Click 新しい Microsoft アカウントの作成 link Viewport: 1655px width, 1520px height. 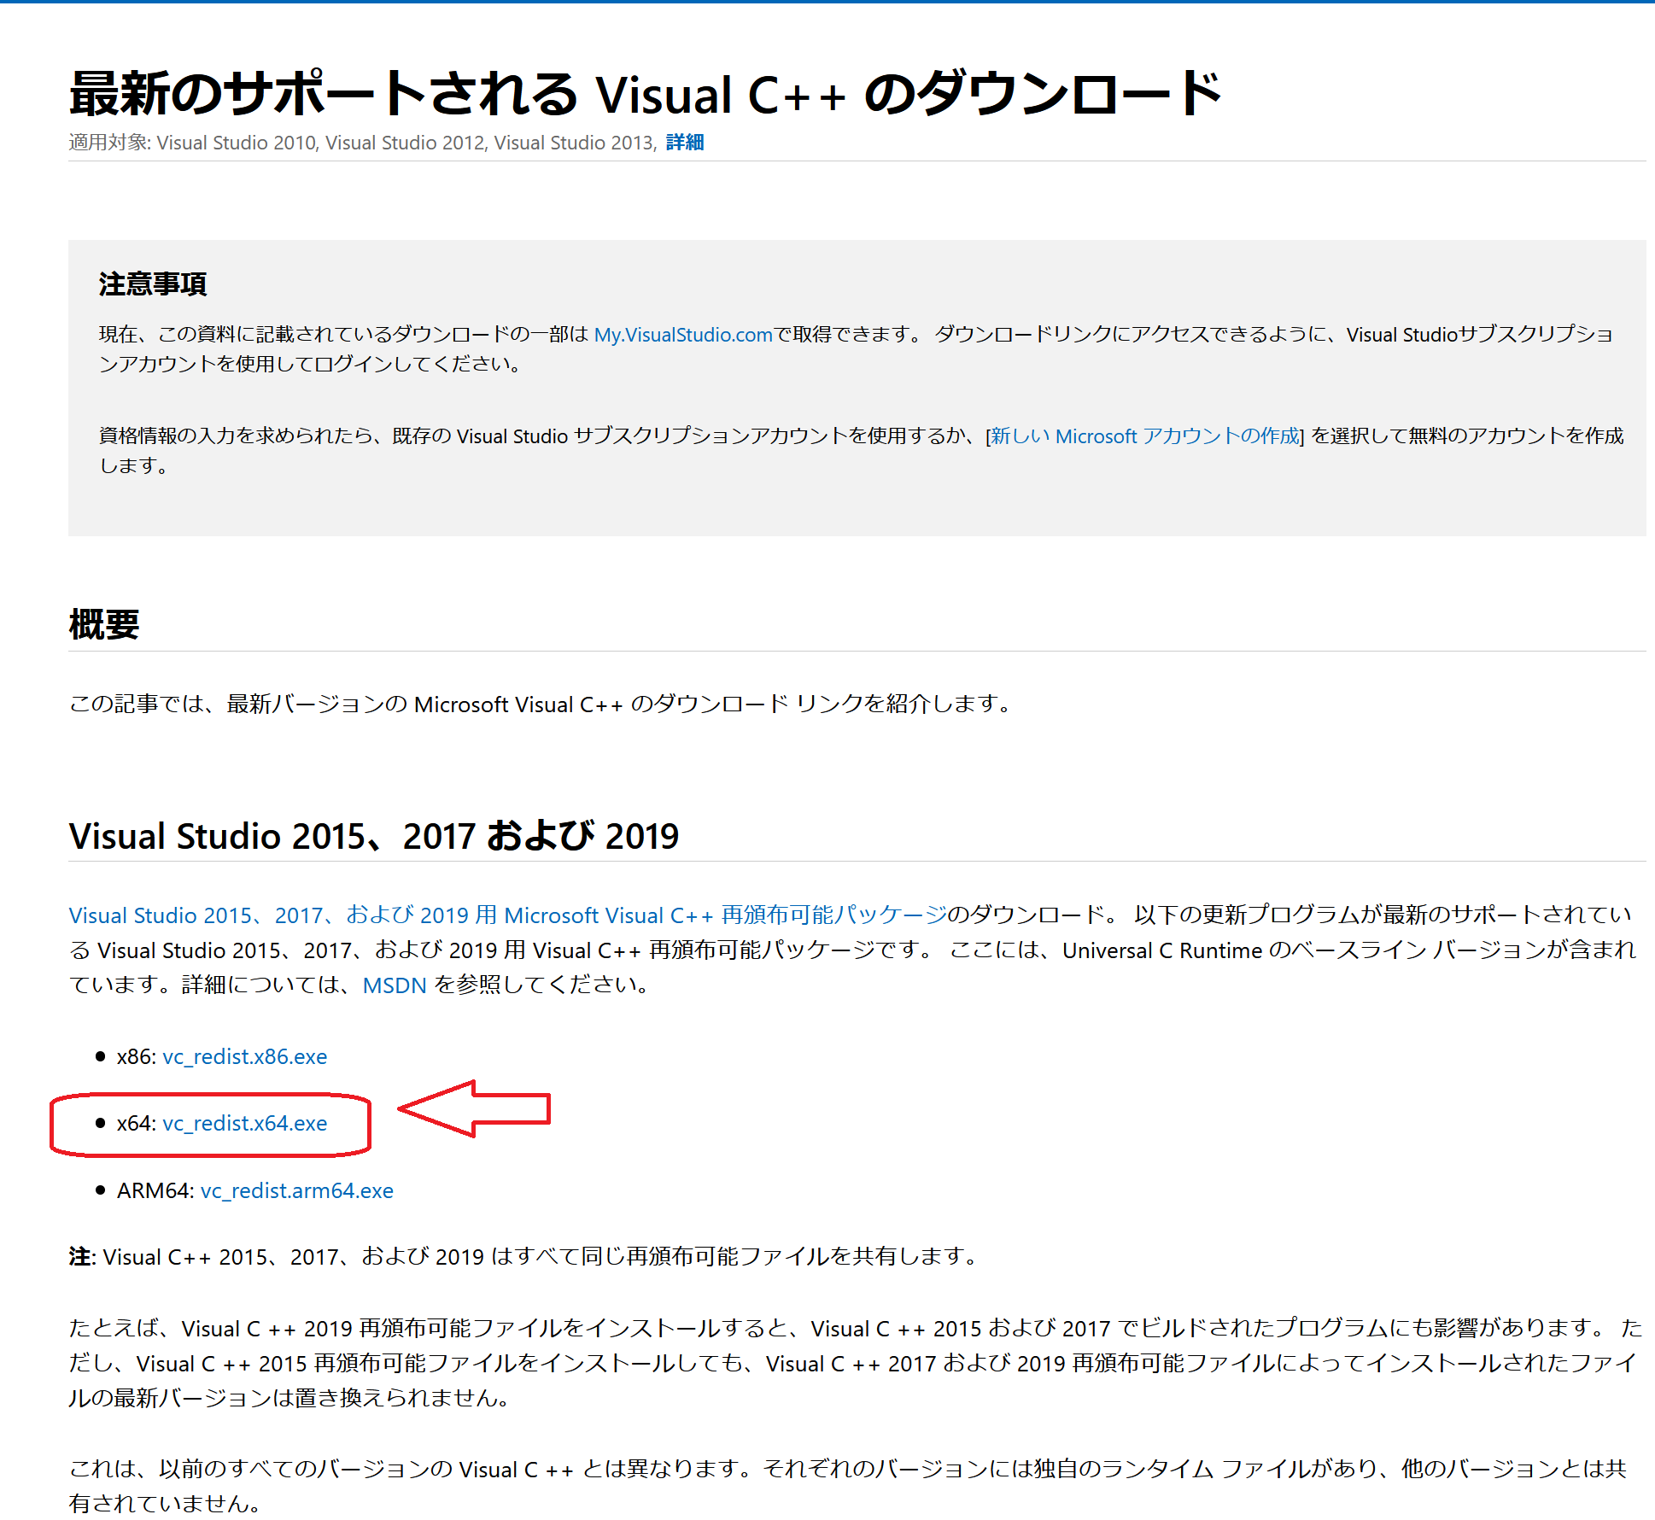(x=1145, y=436)
